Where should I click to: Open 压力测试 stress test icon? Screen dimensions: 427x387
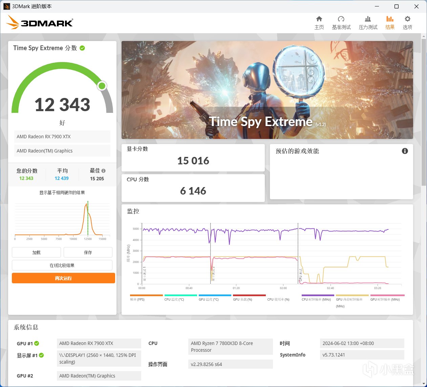point(368,19)
